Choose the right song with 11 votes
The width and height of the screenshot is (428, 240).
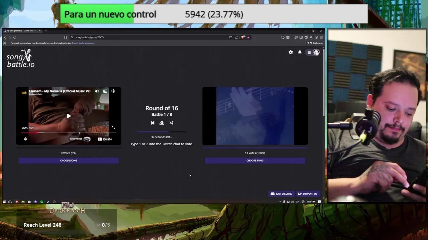tap(255, 160)
